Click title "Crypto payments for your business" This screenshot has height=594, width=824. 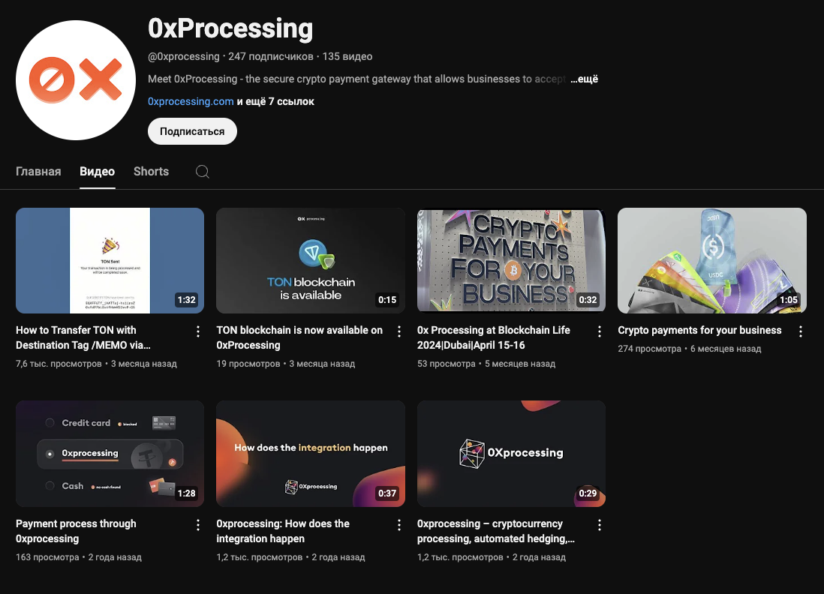(x=699, y=330)
